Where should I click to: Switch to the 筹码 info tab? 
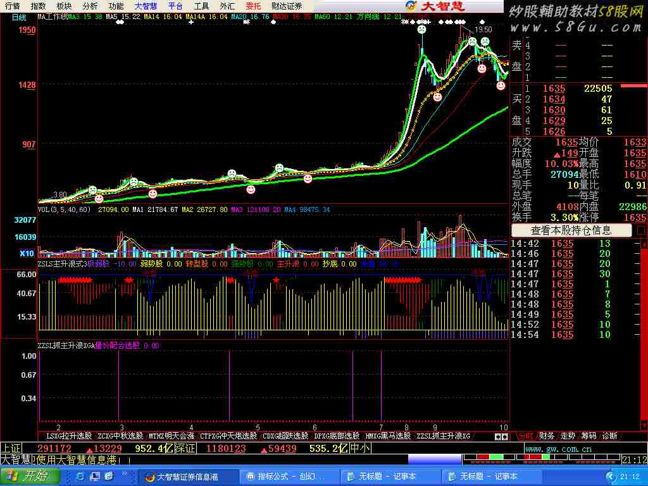point(589,436)
